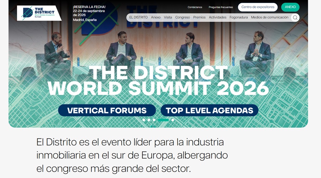Click the active green carousel indicator
Screen dimensions: 321x178
(163, 120)
